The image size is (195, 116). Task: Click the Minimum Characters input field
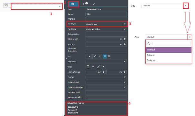(106, 51)
